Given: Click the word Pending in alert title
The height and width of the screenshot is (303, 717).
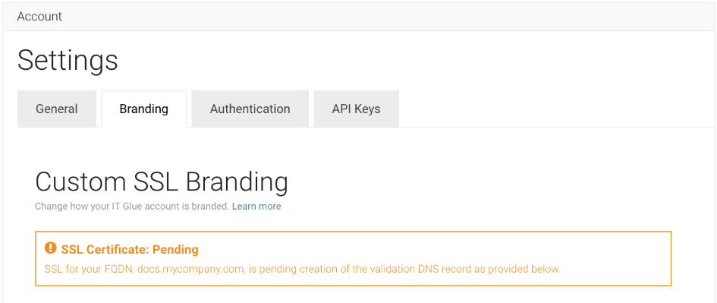Looking at the screenshot, I should point(175,249).
